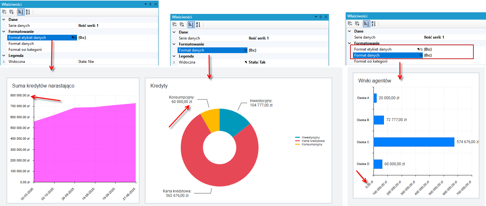Sort properties alphabetically in left Właściwości panel
The width and height of the screenshot is (486, 206).
point(27,12)
